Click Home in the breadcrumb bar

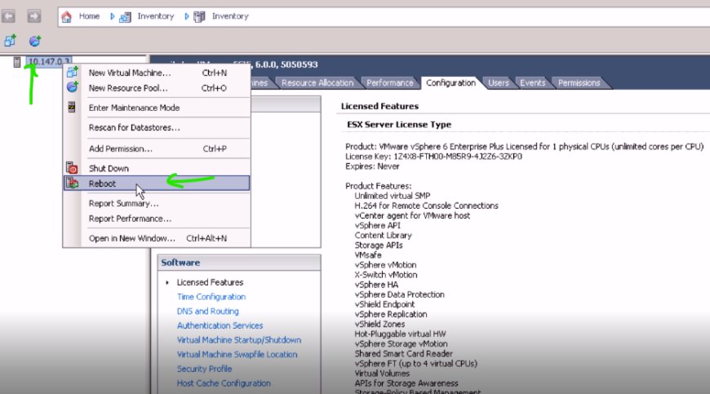coord(89,16)
